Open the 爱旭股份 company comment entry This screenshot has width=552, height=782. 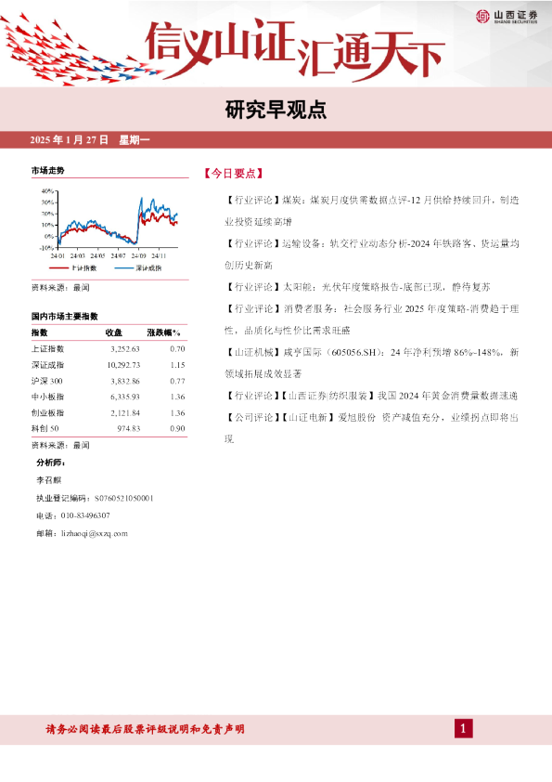(372, 428)
